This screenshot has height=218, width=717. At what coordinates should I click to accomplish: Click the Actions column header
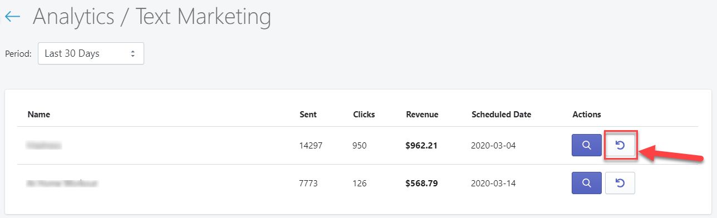tap(587, 115)
